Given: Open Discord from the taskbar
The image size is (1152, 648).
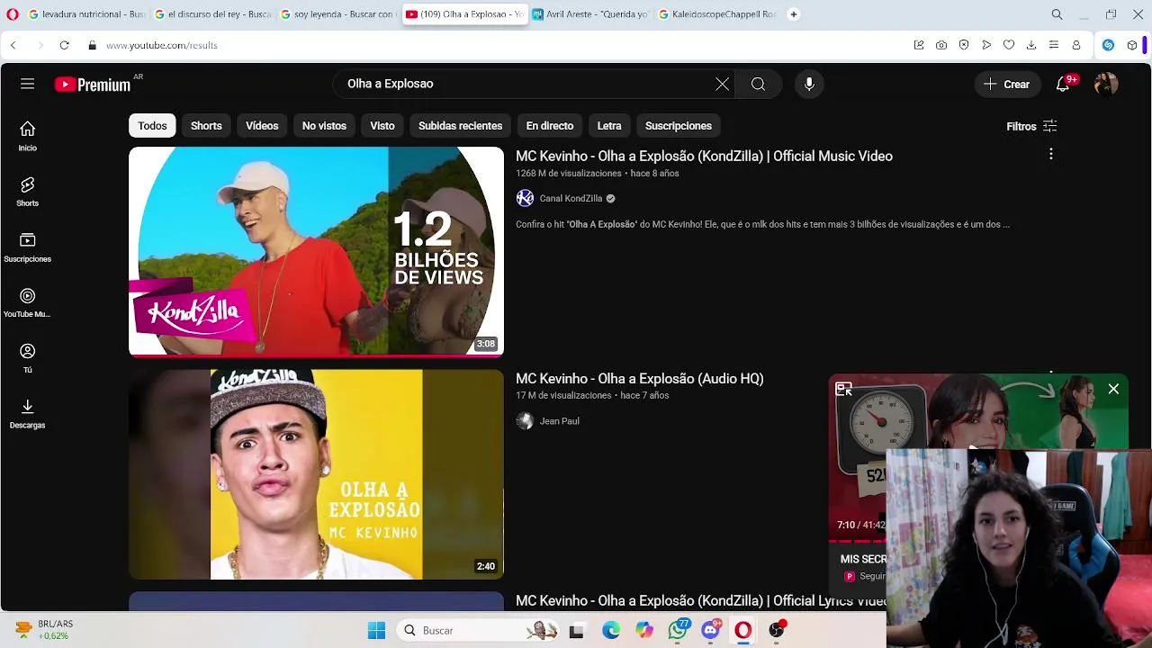Looking at the screenshot, I should pos(711,630).
